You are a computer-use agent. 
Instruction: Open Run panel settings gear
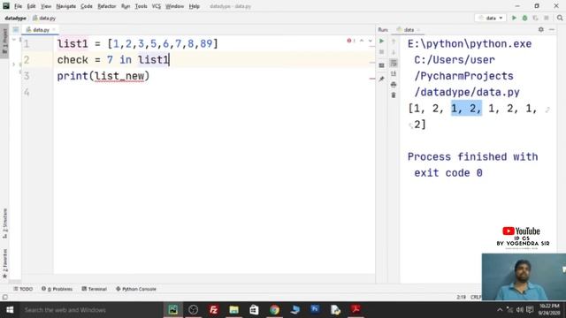click(x=540, y=29)
